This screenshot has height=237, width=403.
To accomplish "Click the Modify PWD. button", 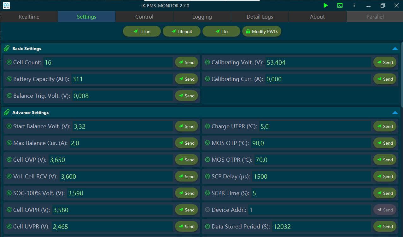I will coord(262,32).
